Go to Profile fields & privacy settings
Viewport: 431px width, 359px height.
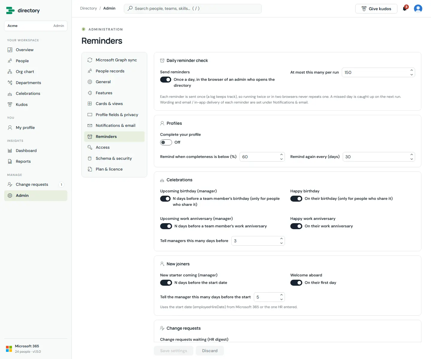[x=114, y=115]
